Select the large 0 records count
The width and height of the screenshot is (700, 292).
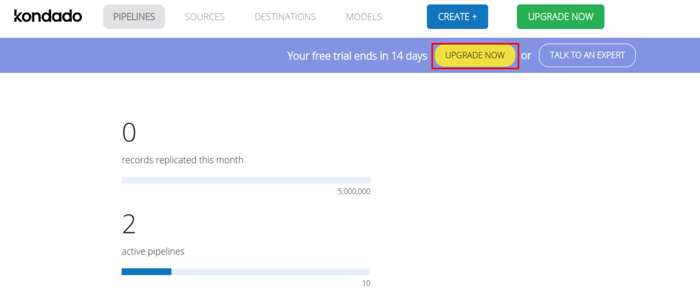pyautogui.click(x=129, y=133)
